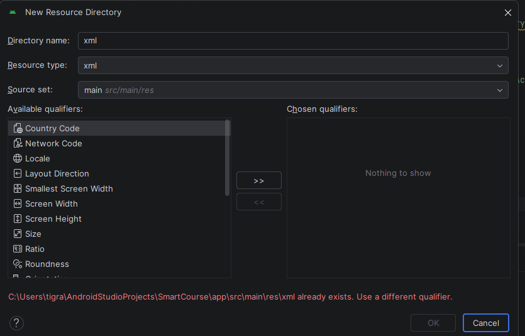Click the Layout Direction icon
525x336 pixels.
pos(18,173)
